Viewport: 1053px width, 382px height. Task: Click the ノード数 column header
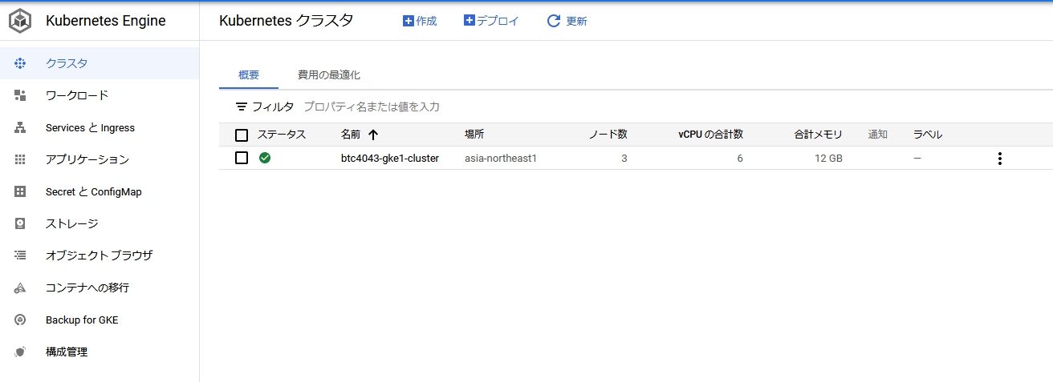point(608,135)
